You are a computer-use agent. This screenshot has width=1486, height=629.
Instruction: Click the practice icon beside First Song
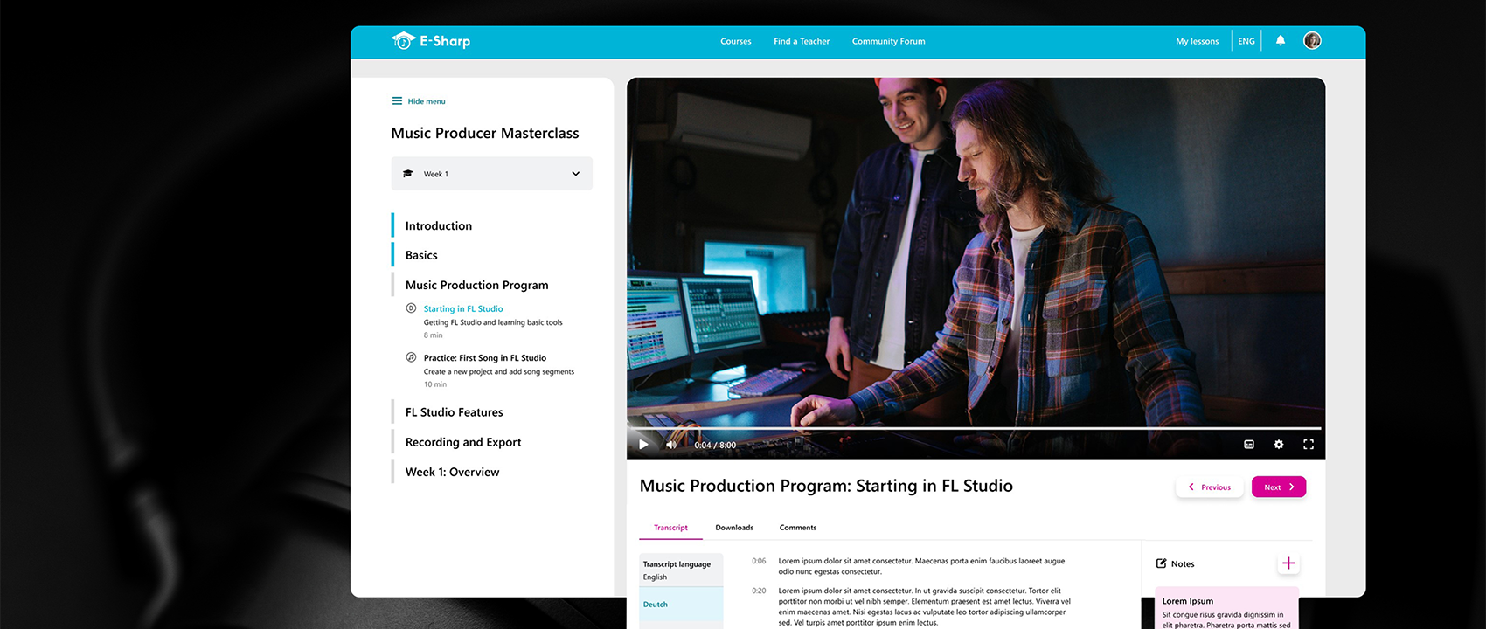(411, 357)
